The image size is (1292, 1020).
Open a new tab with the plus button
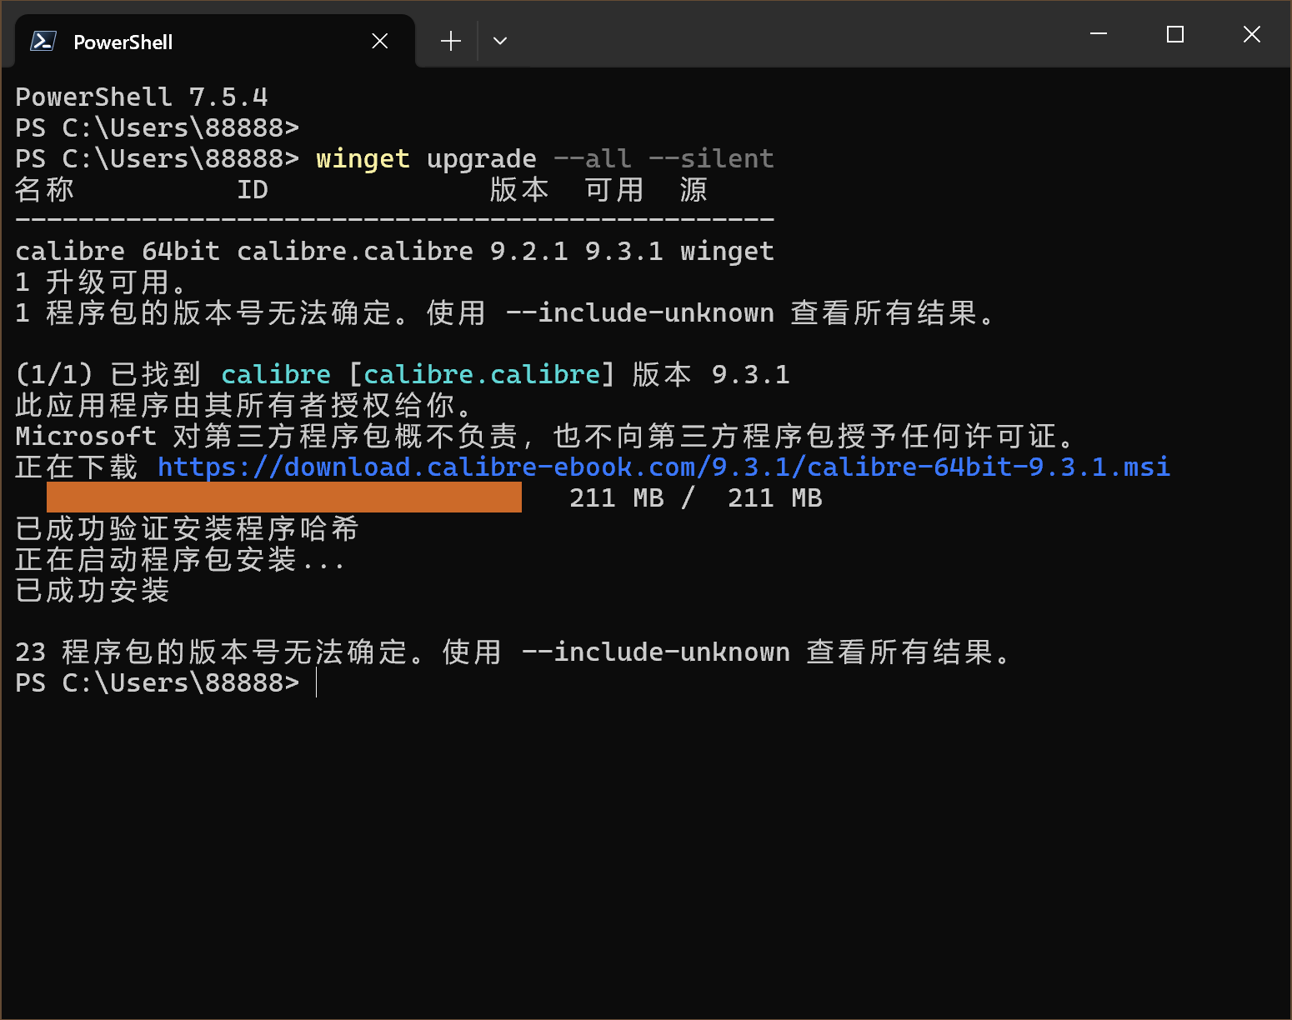pyautogui.click(x=450, y=41)
